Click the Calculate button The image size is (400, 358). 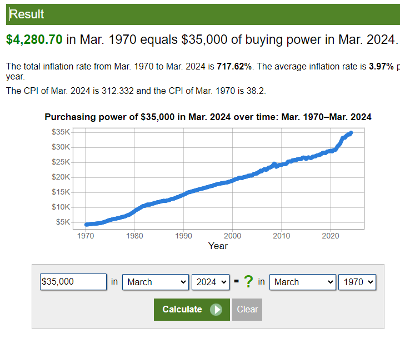(x=189, y=310)
